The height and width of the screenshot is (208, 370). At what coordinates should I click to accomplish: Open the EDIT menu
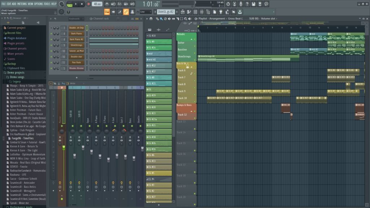pos(9,4)
